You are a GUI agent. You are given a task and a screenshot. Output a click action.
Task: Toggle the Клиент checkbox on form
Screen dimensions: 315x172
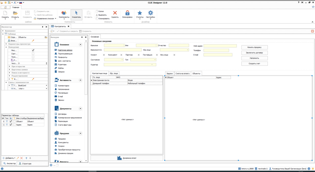point(104,55)
